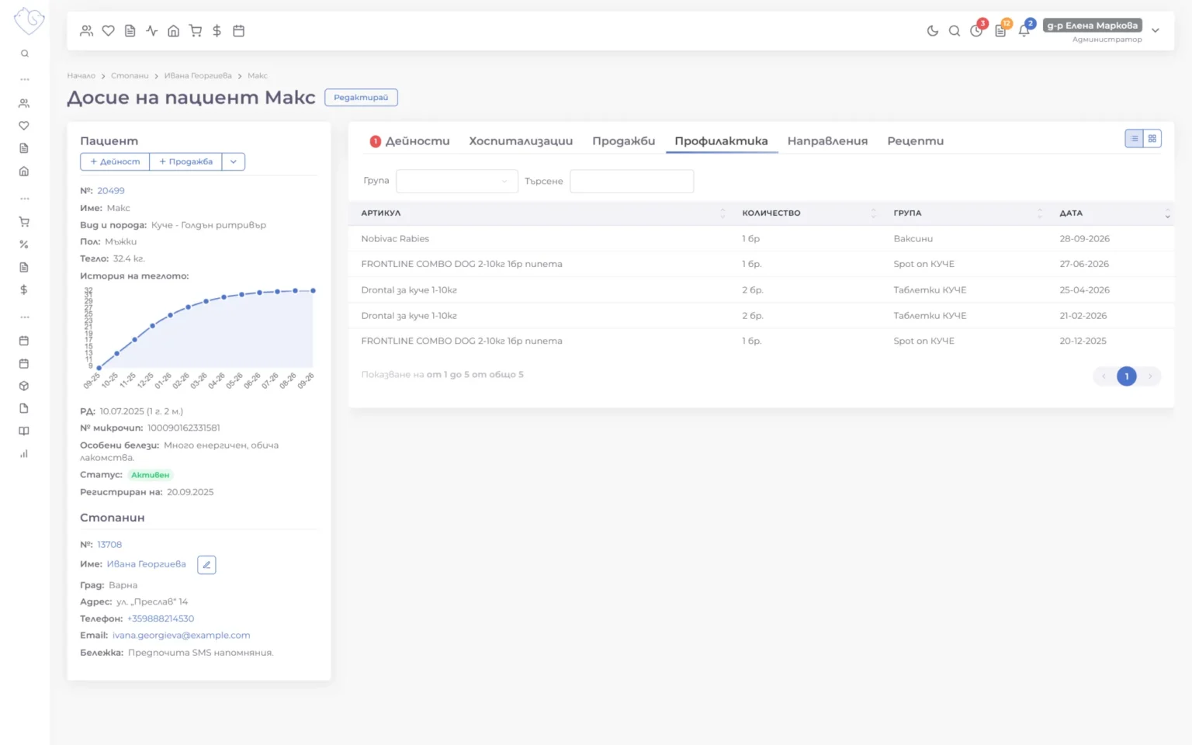Edit owner pencil icon button
This screenshot has height=745, width=1192.
(x=206, y=565)
